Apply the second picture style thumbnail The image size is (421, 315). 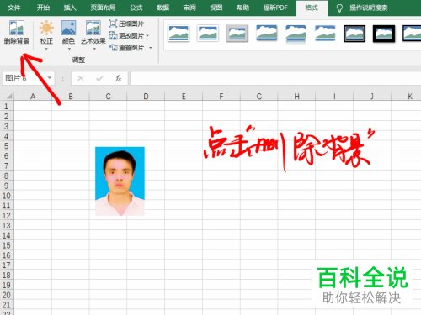[x=208, y=33]
